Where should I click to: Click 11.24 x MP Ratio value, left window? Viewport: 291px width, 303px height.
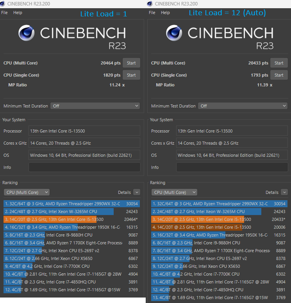117,85
